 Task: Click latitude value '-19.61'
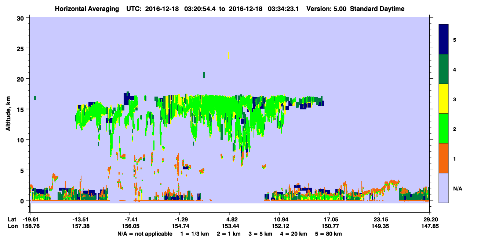tap(30, 219)
